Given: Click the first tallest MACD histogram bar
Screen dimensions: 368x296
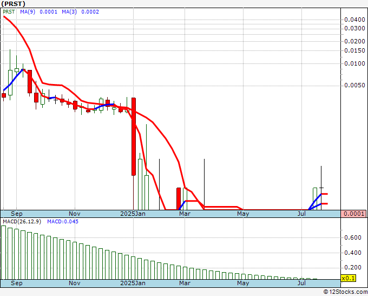Looking at the screenshot, I should (x=4, y=253).
